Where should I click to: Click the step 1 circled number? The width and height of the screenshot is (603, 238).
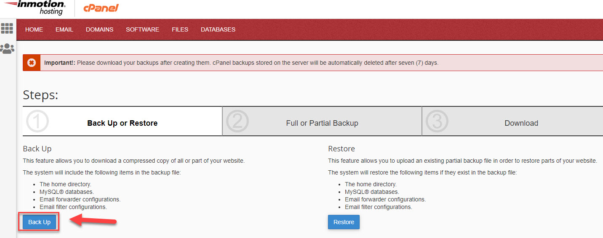tap(37, 122)
